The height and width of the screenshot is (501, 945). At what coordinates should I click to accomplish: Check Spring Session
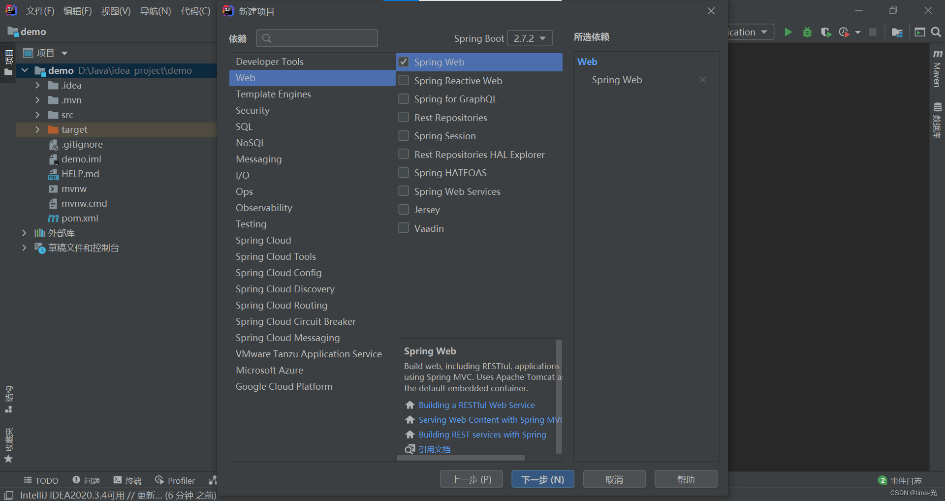404,136
